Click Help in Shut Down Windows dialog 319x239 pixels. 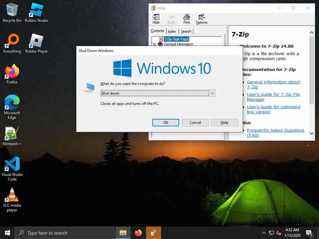coord(225,123)
